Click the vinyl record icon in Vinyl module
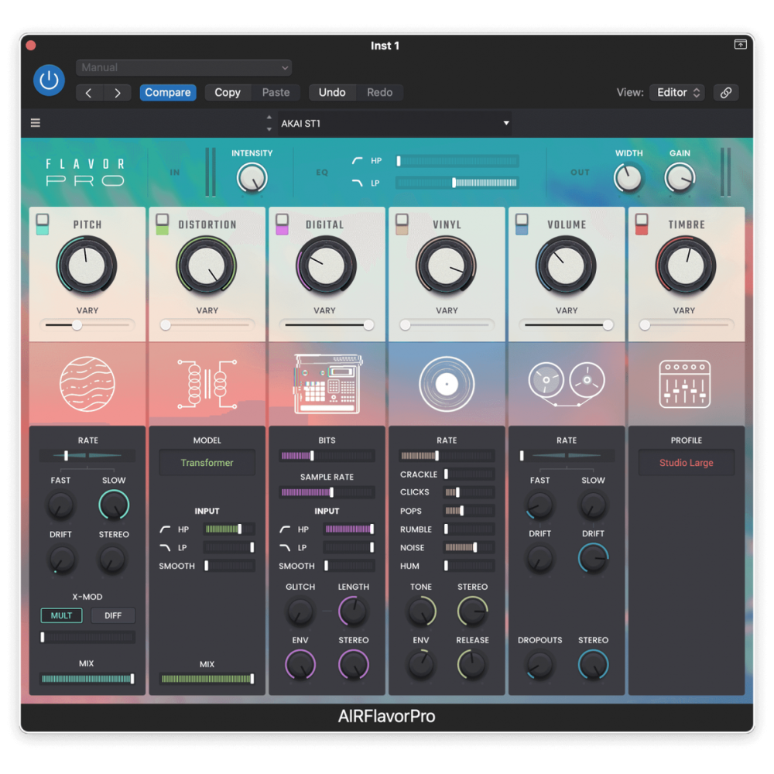The image size is (774, 774). pyautogui.click(x=447, y=383)
